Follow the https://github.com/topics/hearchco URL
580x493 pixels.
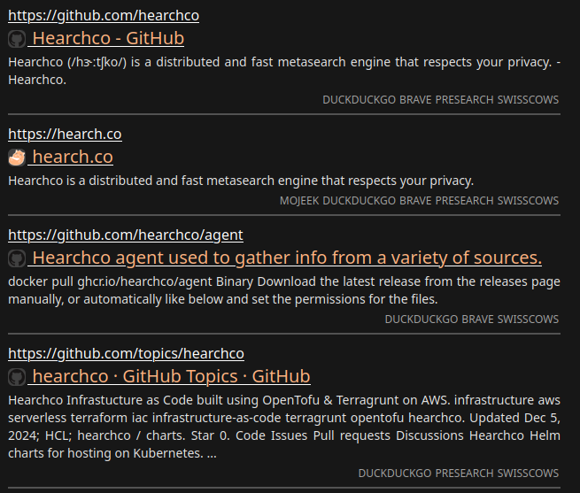pos(126,353)
